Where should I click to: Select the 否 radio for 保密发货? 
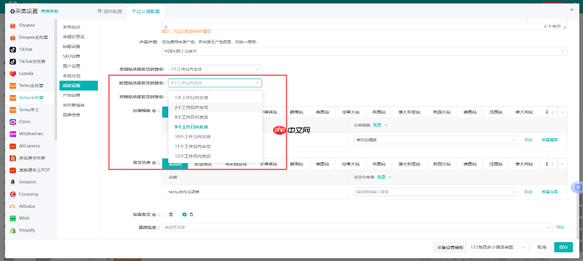click(184, 215)
